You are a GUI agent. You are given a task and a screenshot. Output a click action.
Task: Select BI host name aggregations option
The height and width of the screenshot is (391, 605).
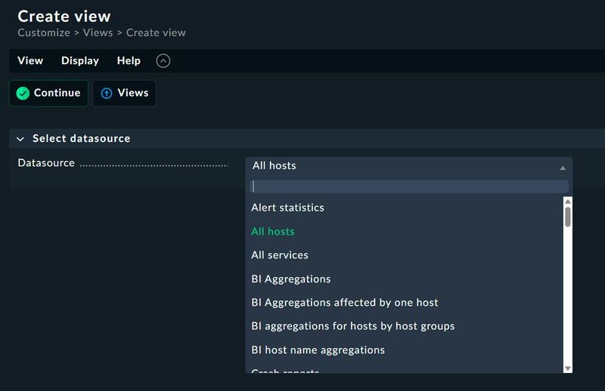coord(318,350)
